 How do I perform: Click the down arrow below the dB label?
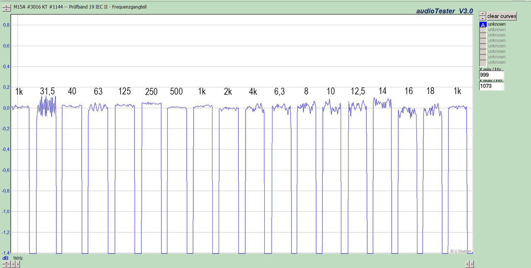(x=7, y=266)
